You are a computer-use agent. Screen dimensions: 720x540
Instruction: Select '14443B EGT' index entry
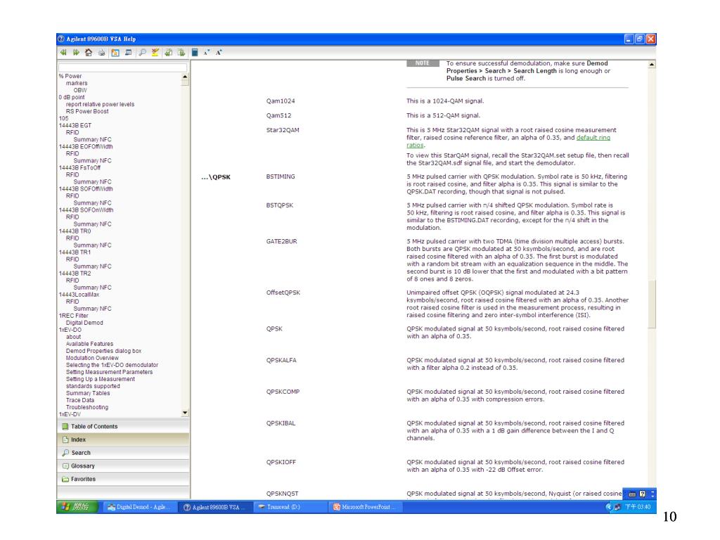(75, 125)
